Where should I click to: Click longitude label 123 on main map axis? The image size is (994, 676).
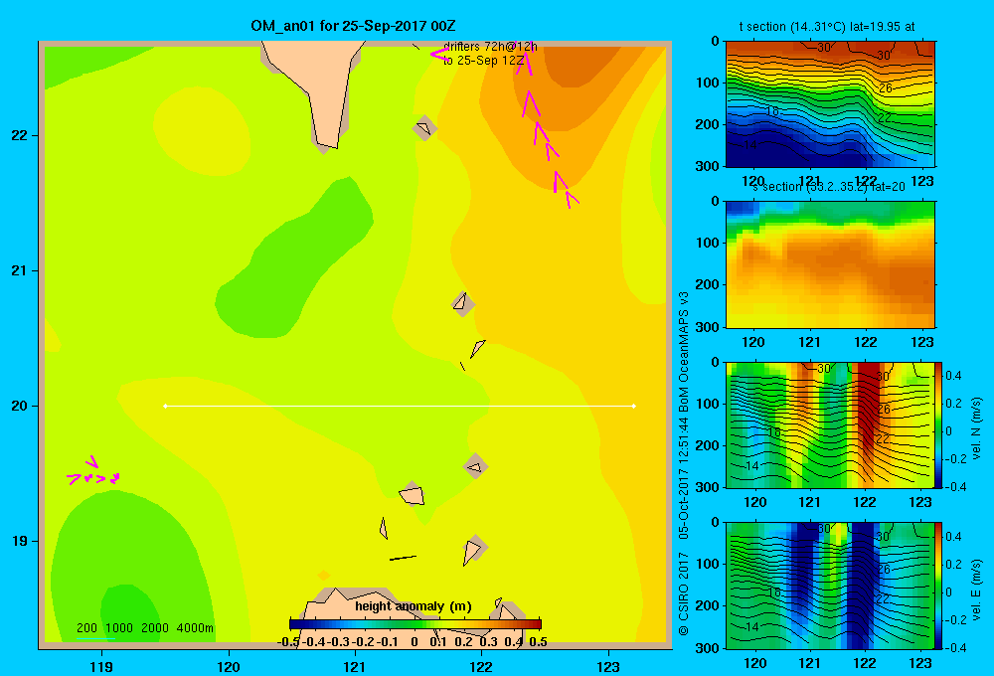(608, 666)
